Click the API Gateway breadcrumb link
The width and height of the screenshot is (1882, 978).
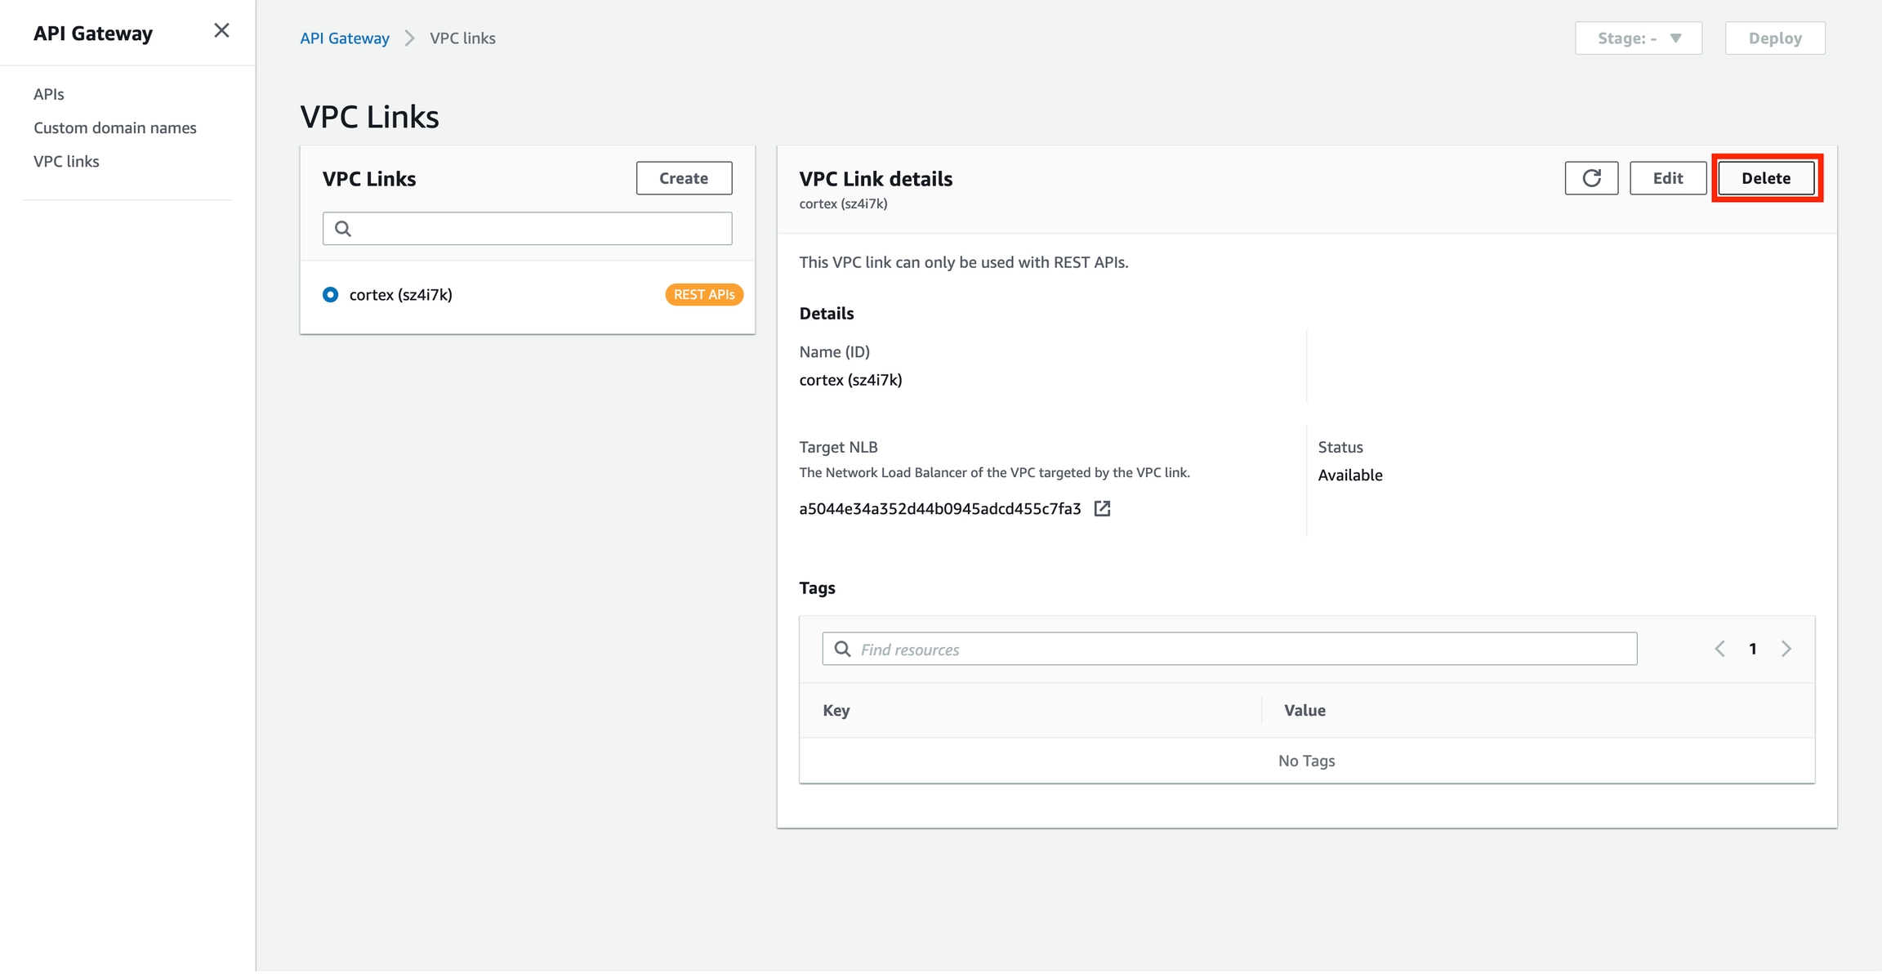point(344,38)
